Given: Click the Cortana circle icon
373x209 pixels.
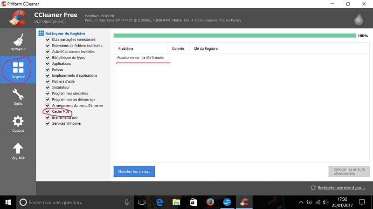Looking at the screenshot, I should (x=23, y=202).
